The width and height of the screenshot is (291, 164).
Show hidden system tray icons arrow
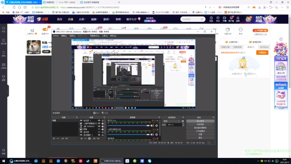(258, 161)
